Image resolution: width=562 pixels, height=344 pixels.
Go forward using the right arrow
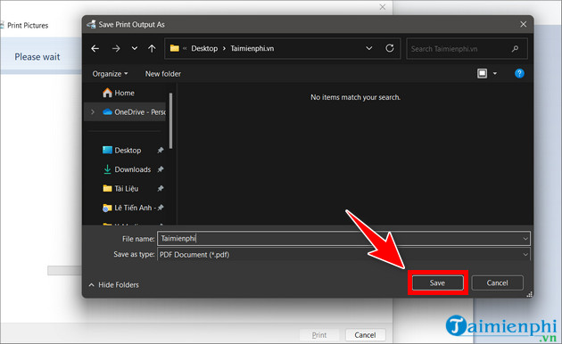(x=116, y=48)
